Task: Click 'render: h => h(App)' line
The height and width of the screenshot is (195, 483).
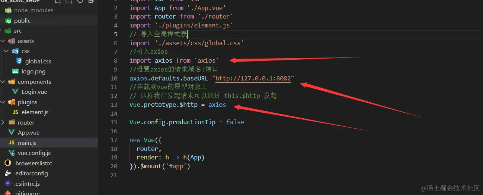Action: coord(170,157)
